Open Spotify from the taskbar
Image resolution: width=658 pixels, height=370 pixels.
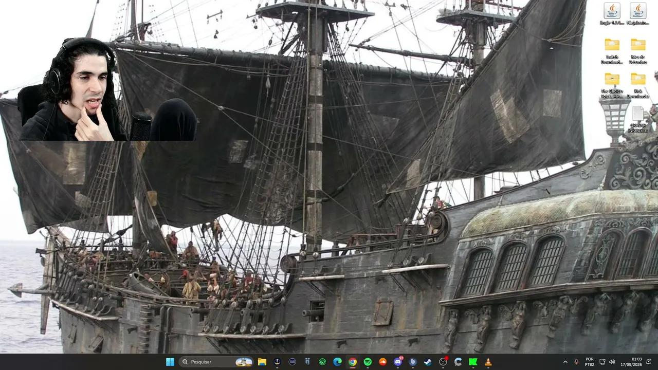[x=368, y=362]
